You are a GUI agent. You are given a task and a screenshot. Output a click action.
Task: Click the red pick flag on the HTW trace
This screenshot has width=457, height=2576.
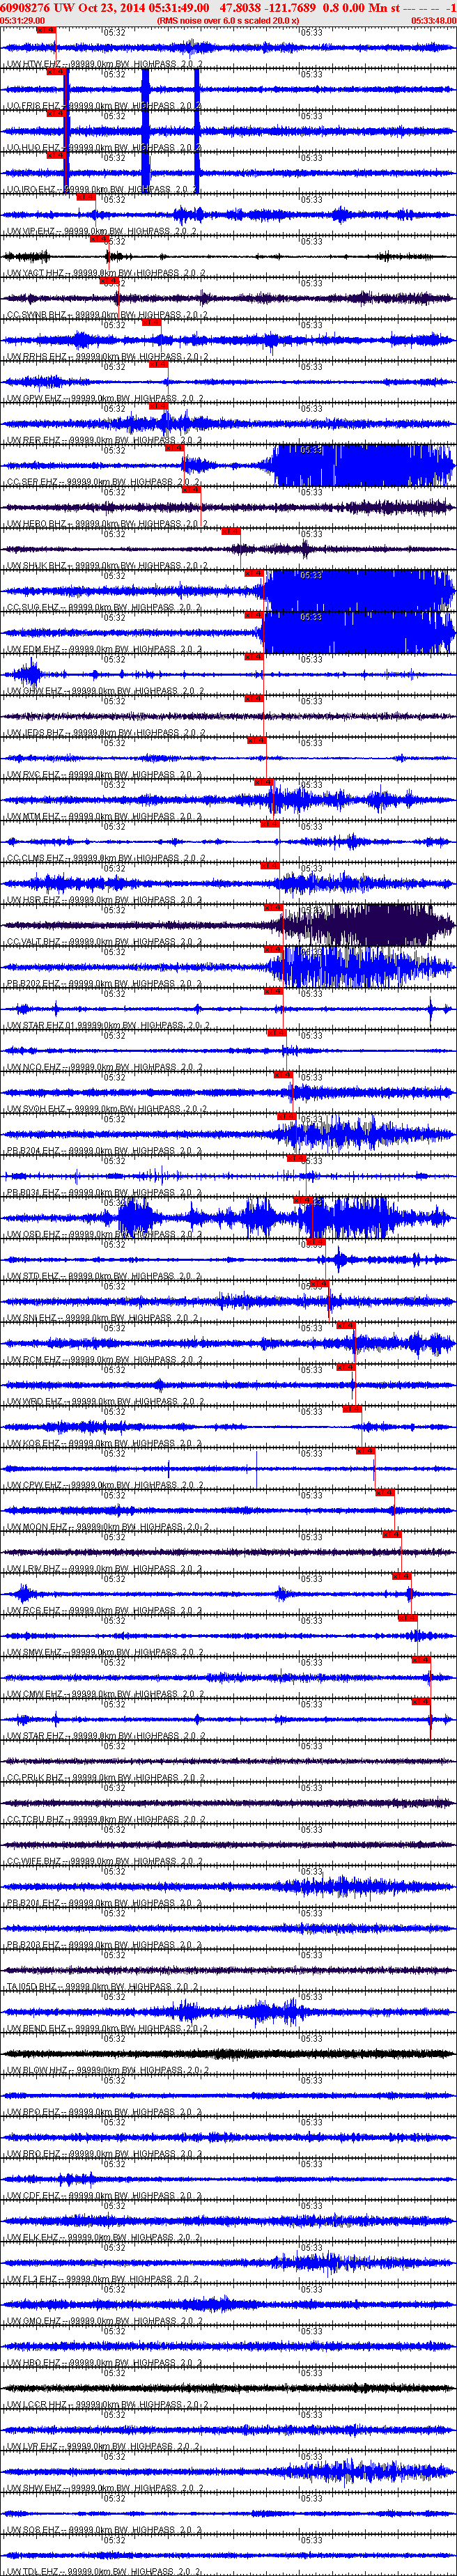coord(45,30)
